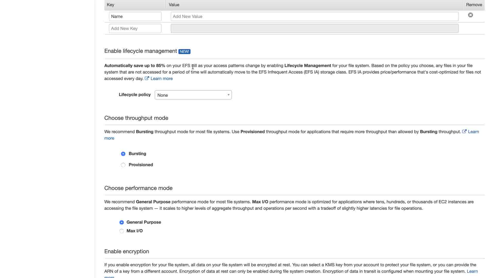
Task: Click the Key column header
Action: pyautogui.click(x=111, y=5)
